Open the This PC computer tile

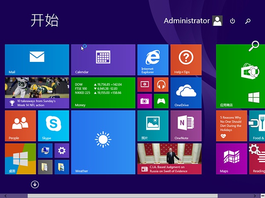(x=45, y=151)
